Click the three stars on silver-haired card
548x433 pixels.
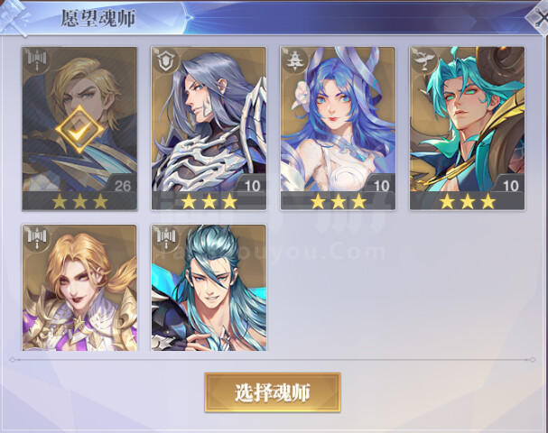209,201
